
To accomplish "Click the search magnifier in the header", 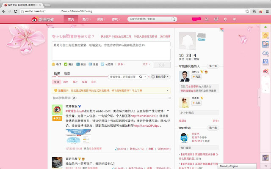I will [173, 19].
